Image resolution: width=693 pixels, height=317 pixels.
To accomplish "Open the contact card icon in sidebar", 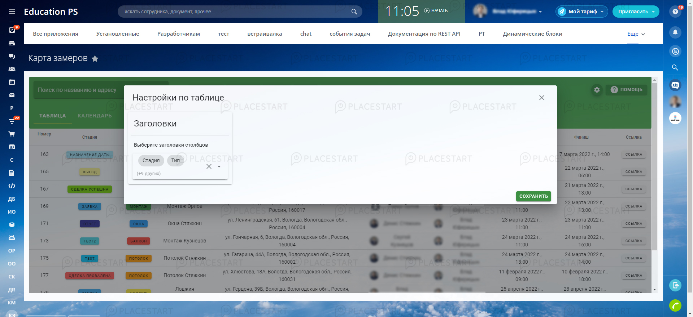I will (12, 147).
